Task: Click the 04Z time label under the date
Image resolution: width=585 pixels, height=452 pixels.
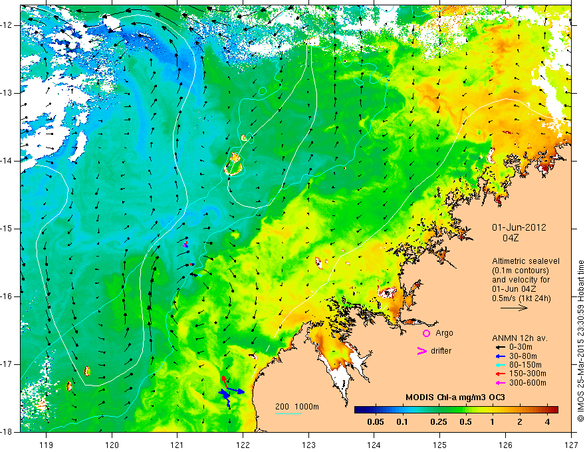Action: 511,238
